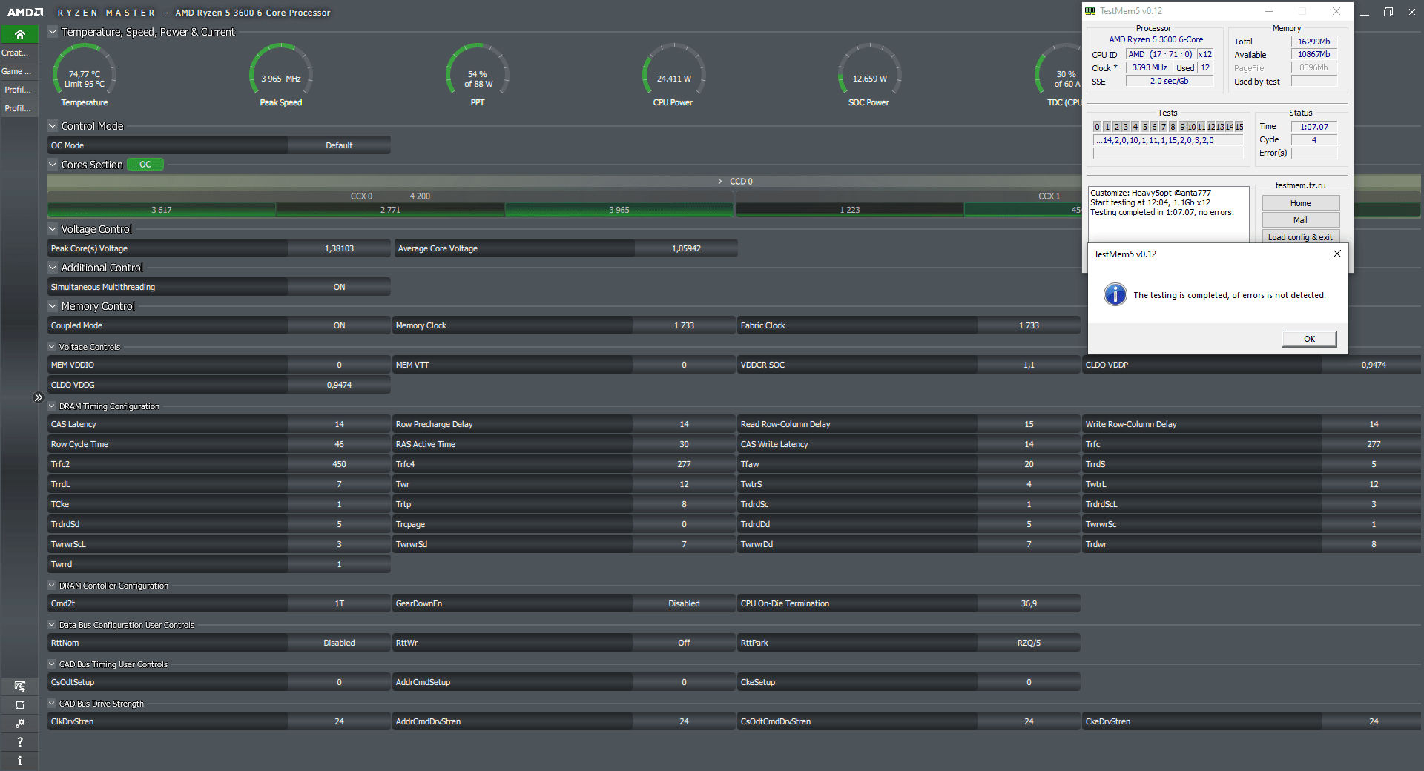
Task: Toggle Coupled Mode ON value
Action: [x=339, y=325]
